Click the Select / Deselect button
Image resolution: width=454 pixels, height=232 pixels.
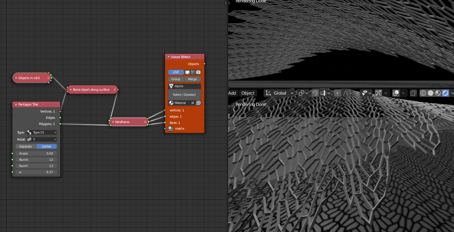pos(184,95)
